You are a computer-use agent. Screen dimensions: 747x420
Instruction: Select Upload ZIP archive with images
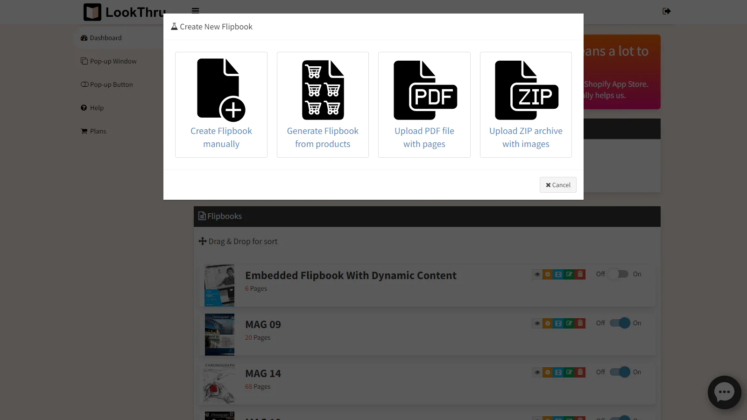[526, 105]
